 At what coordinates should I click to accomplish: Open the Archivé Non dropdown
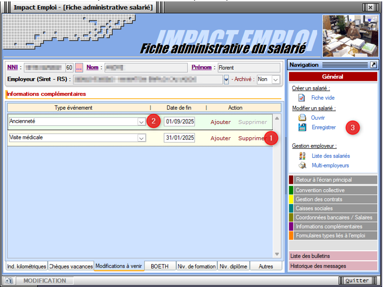276,80
